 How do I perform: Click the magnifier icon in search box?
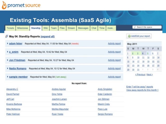(135, 27)
